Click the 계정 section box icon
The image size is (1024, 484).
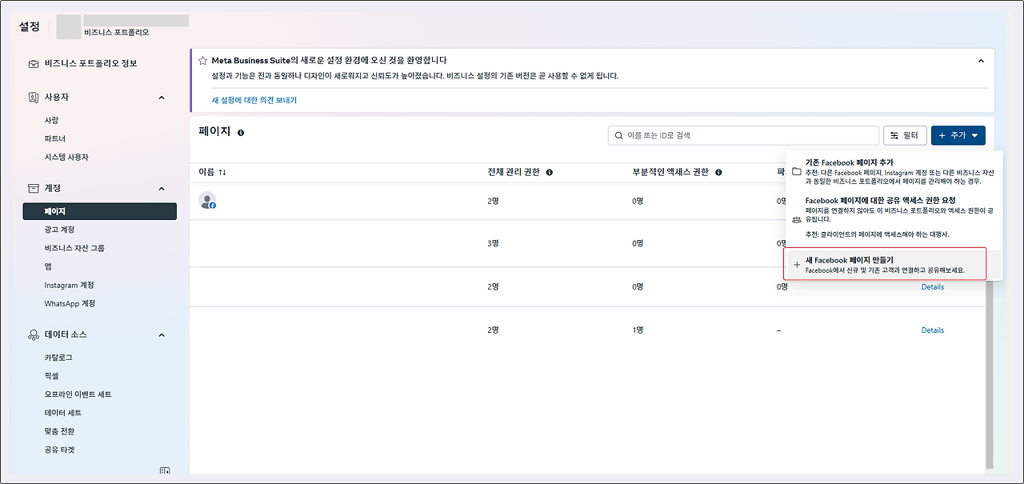34,189
